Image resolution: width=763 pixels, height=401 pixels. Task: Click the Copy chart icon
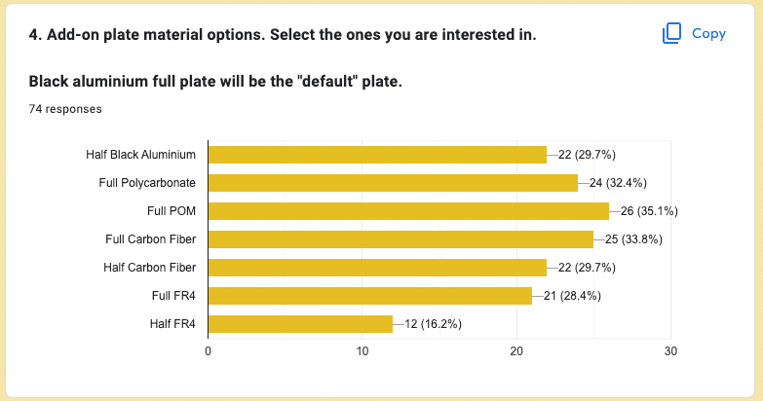(x=671, y=33)
